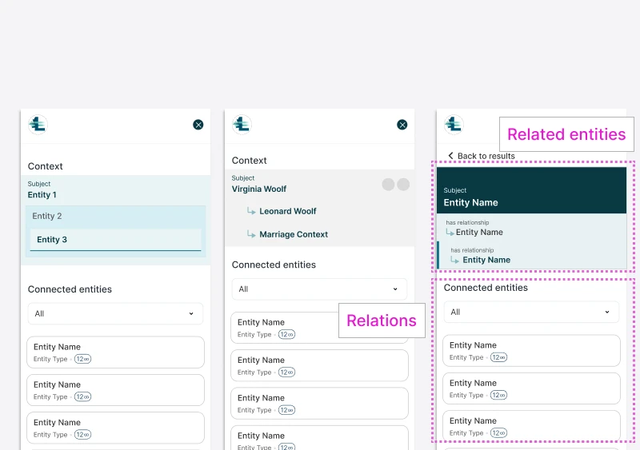
Task: Close the left panel with the X icon
Action: 198,125
